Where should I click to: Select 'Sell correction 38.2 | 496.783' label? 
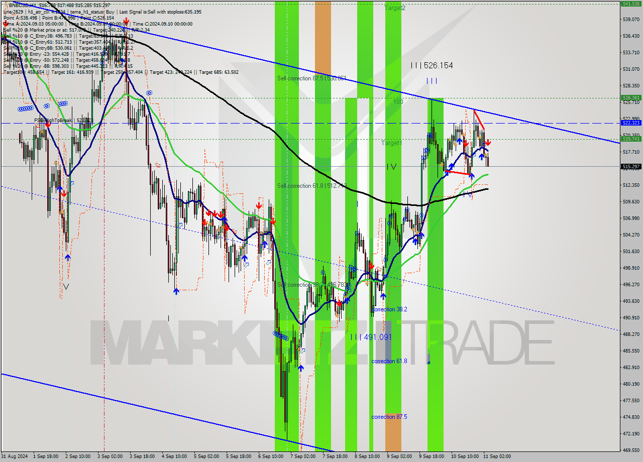coord(312,285)
